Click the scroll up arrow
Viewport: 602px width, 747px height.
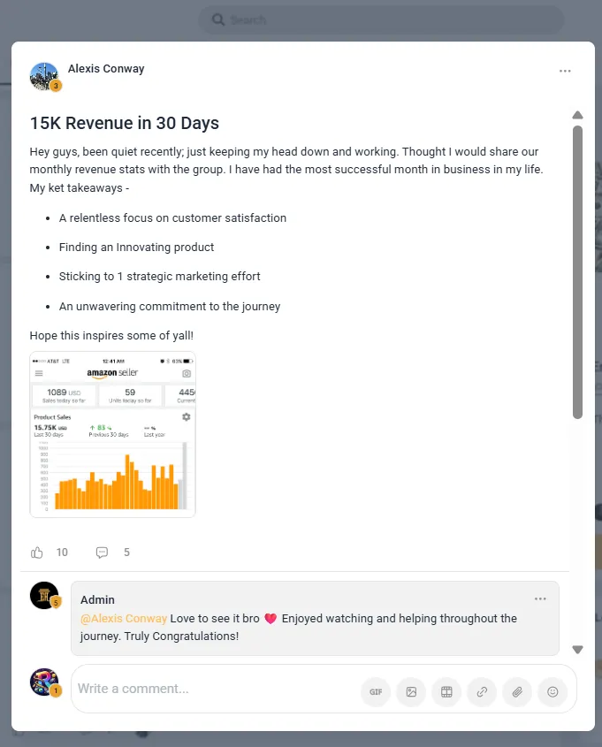[x=578, y=115]
